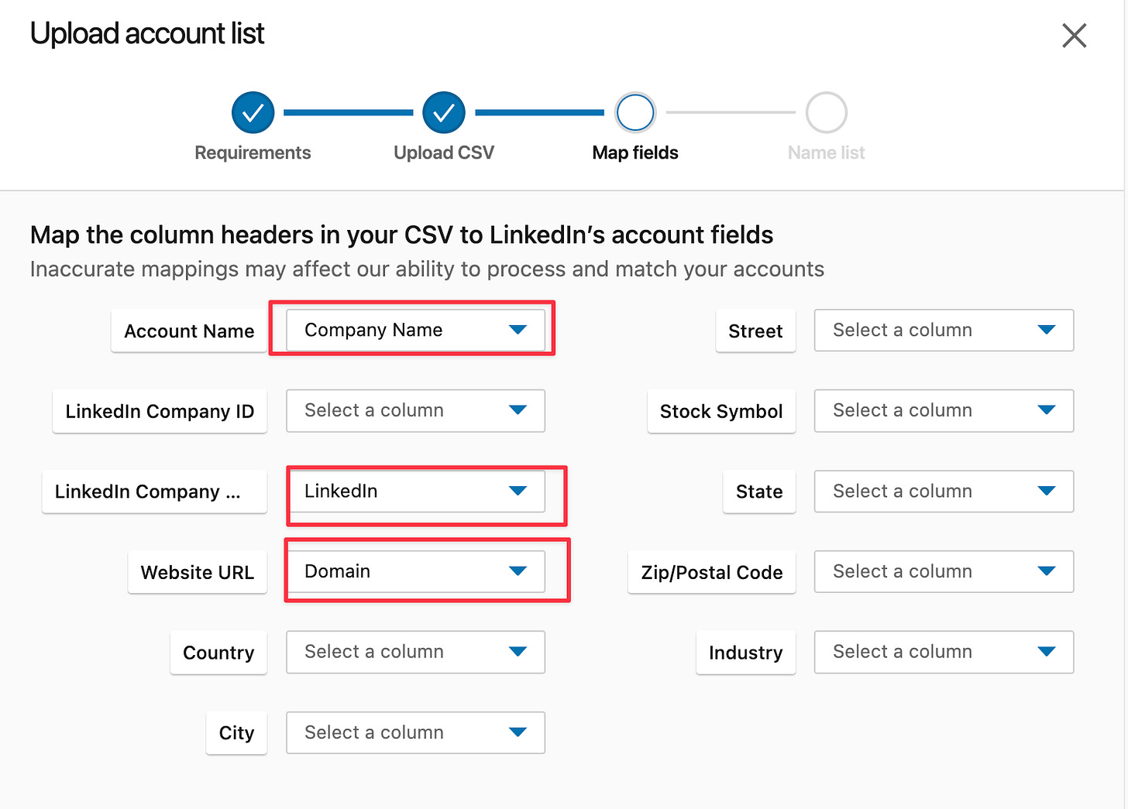Click the Inaccurate mappings warning text

tap(427, 269)
